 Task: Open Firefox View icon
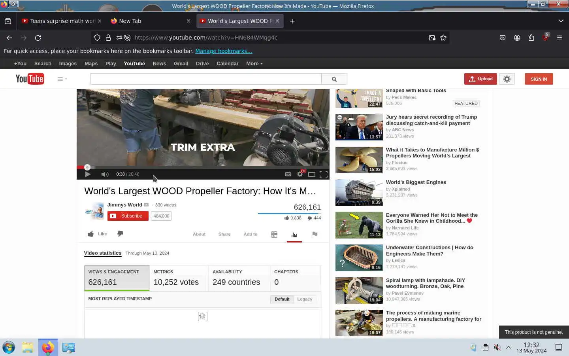[8, 21]
